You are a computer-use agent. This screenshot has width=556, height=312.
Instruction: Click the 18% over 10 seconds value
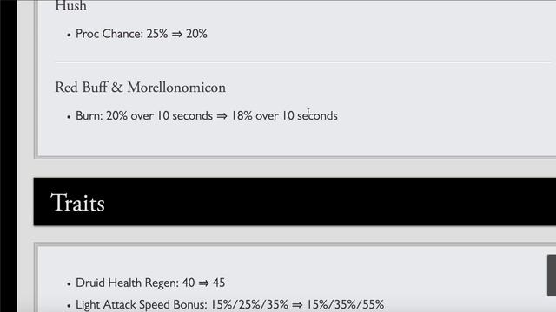284,115
